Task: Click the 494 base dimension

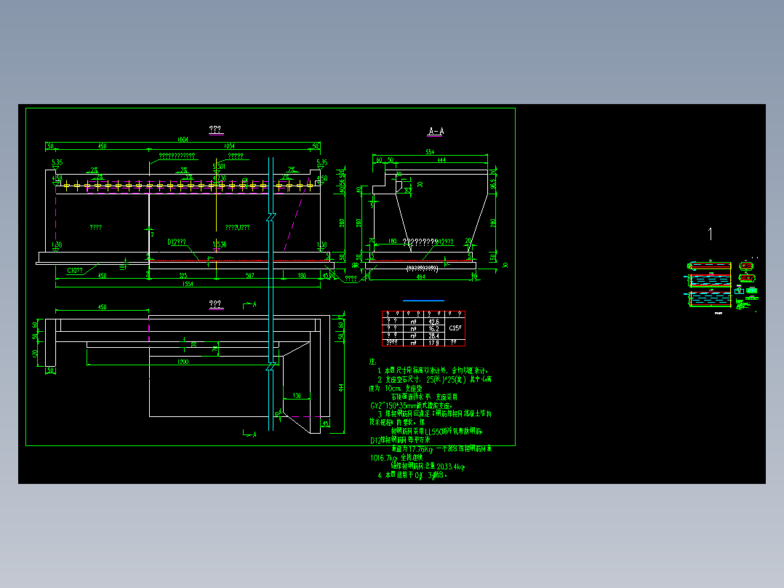Action: pyautogui.click(x=420, y=277)
